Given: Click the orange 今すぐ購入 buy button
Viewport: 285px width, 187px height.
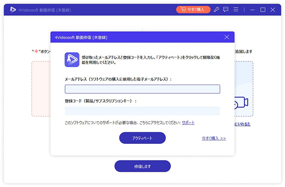Looking at the screenshot, I should 193,9.
